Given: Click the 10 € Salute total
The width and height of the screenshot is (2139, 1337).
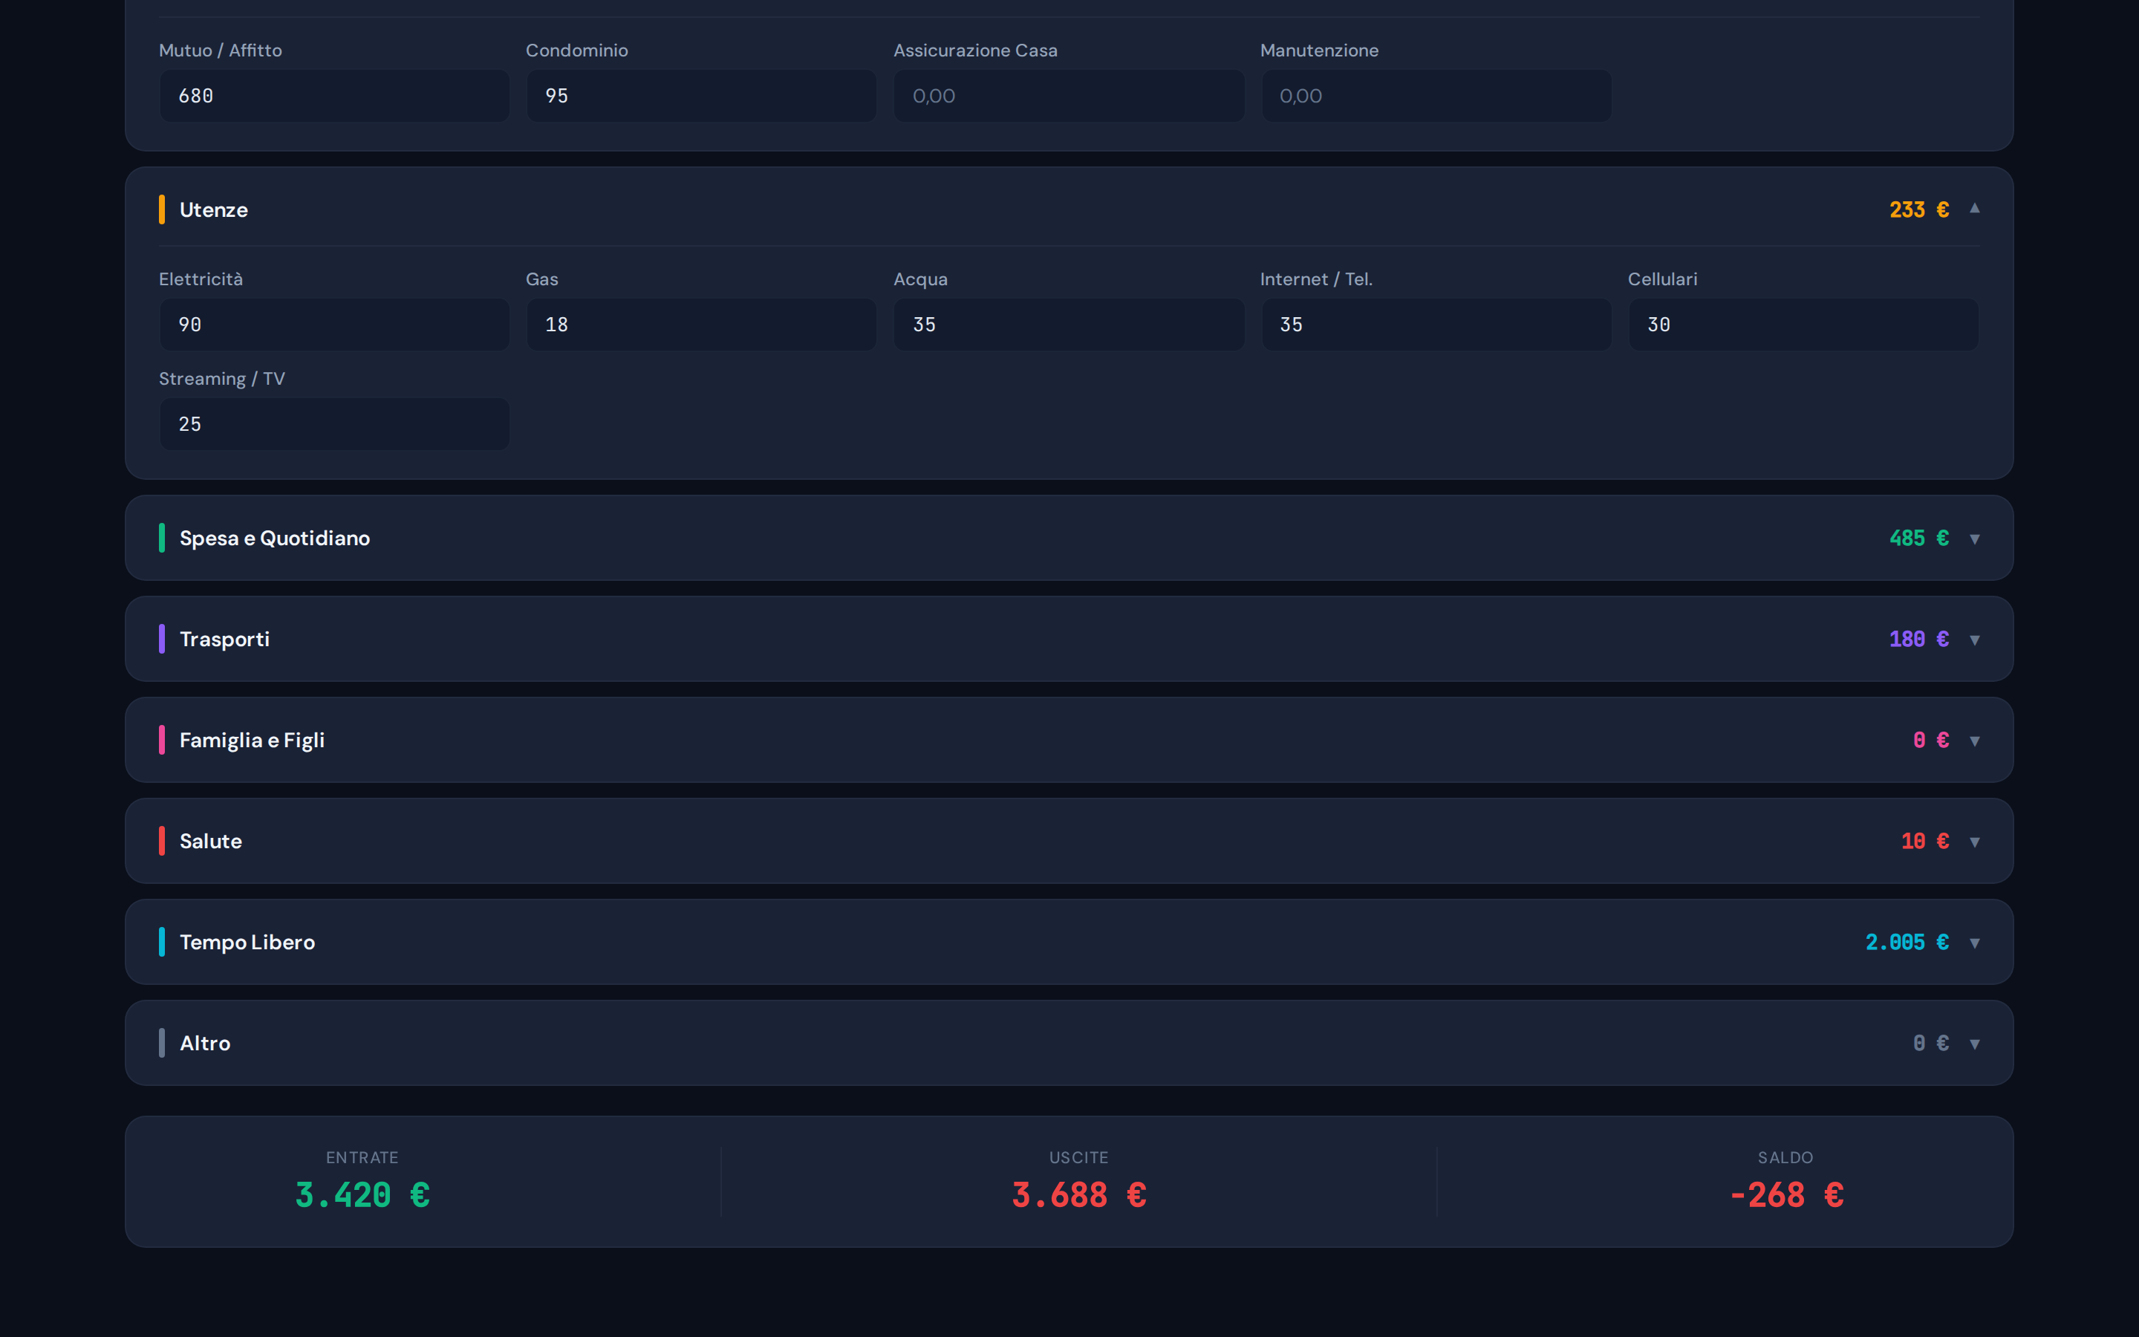Looking at the screenshot, I should [1925, 841].
